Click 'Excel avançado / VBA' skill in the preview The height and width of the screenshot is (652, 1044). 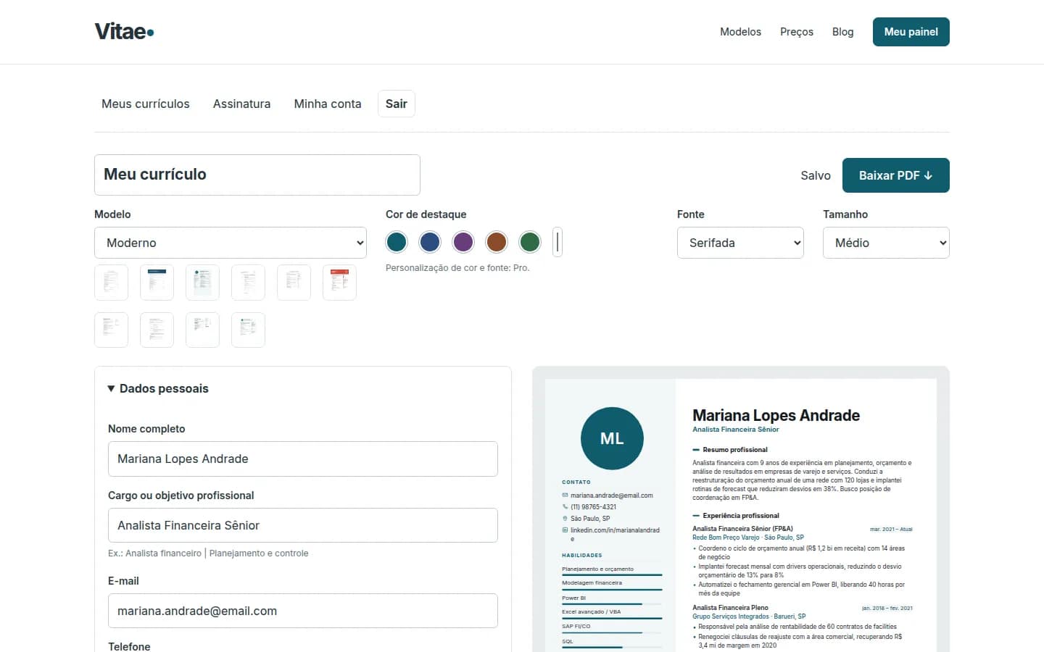(592, 612)
